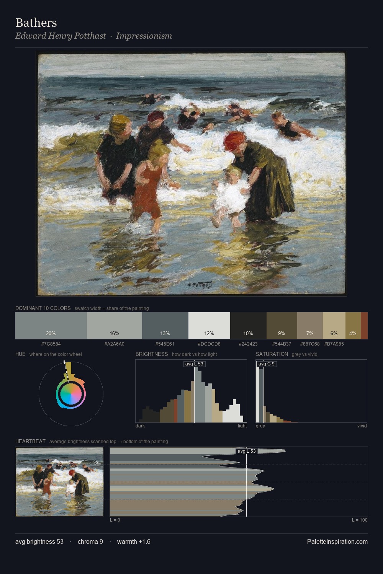Click the hue color wheel

pyautogui.click(x=71, y=394)
